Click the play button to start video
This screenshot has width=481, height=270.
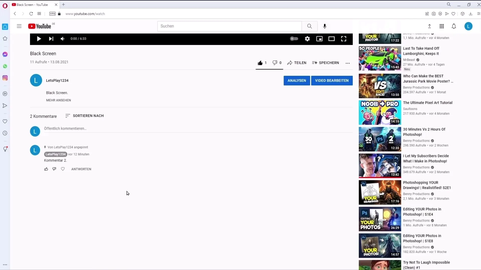tap(39, 38)
